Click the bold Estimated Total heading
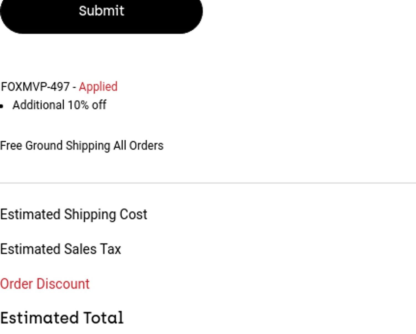This screenshot has height=334, width=416. click(x=62, y=318)
